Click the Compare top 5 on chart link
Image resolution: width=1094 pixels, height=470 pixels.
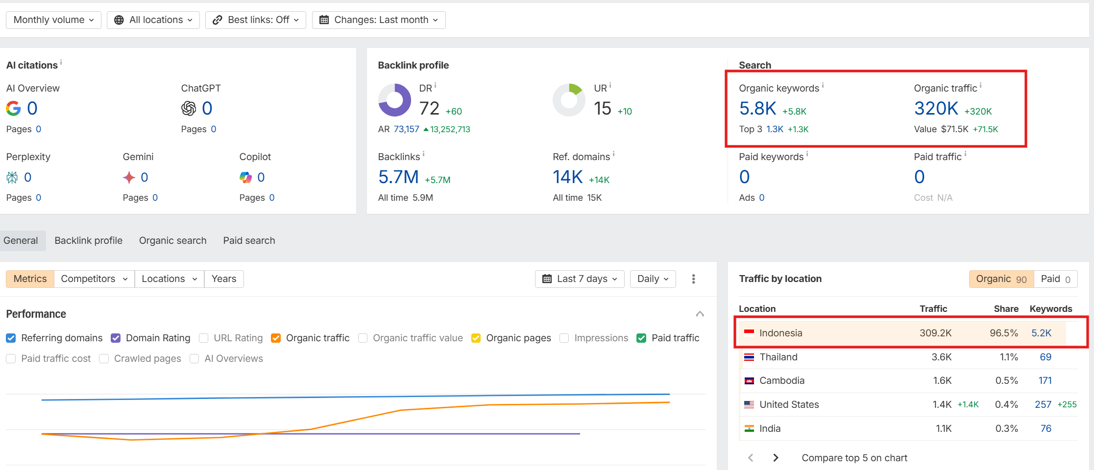point(854,457)
